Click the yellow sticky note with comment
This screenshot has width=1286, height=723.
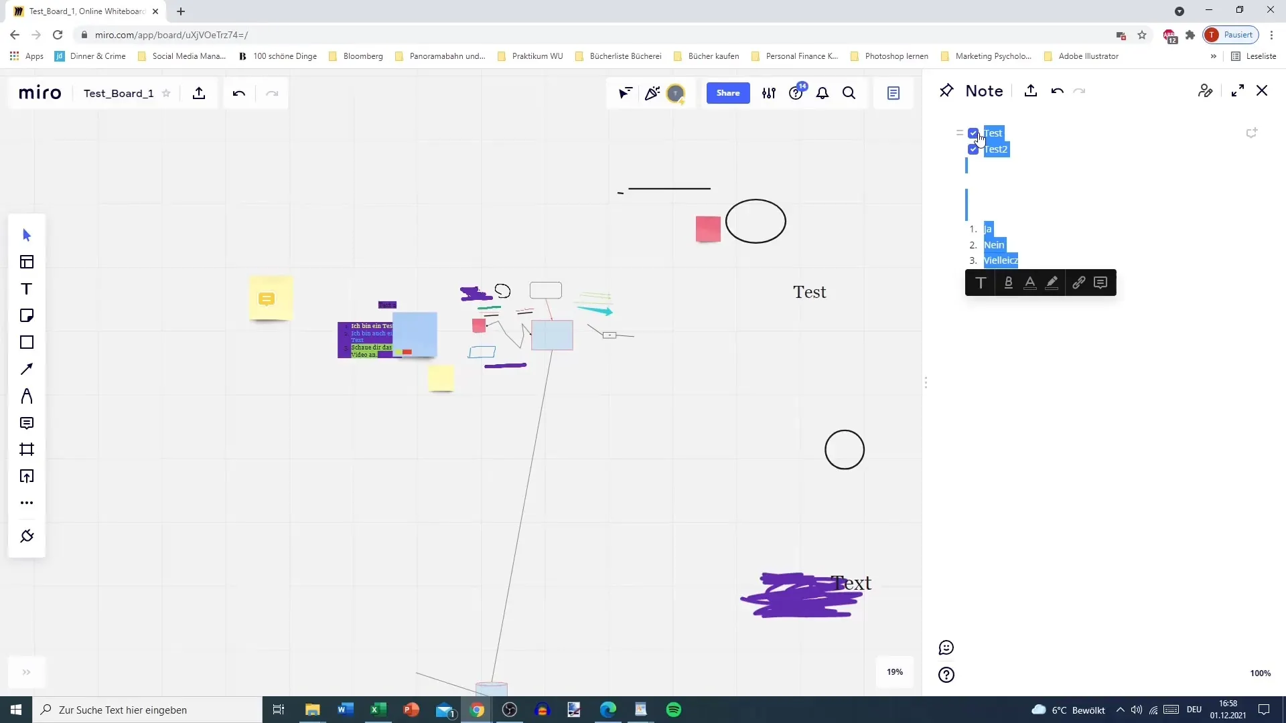coord(271,298)
